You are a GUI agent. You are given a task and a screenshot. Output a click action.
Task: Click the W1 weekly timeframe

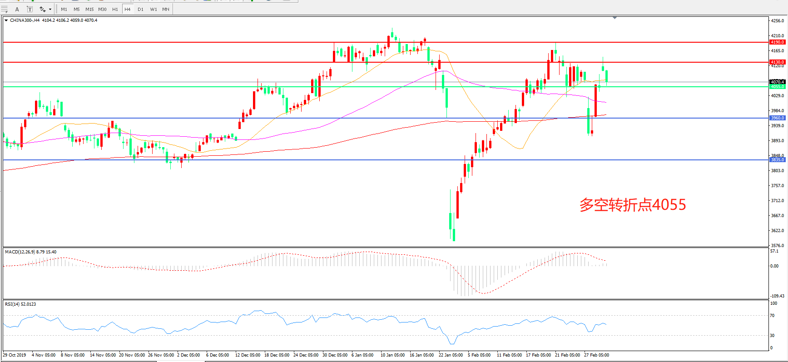tap(154, 9)
